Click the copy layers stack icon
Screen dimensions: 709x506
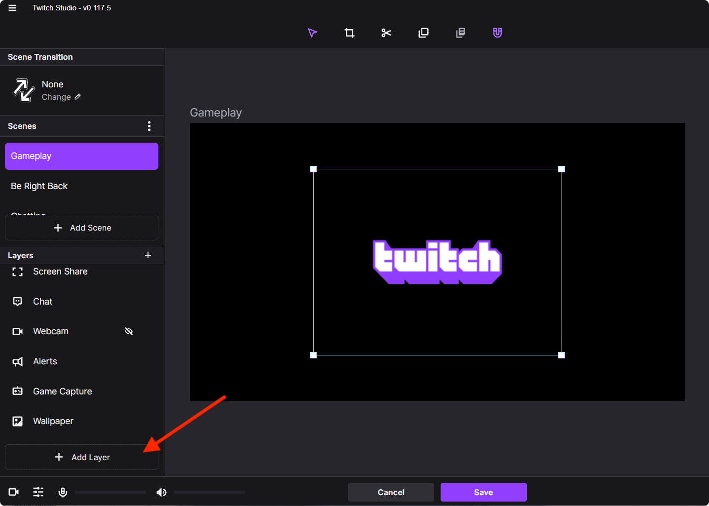pos(460,33)
